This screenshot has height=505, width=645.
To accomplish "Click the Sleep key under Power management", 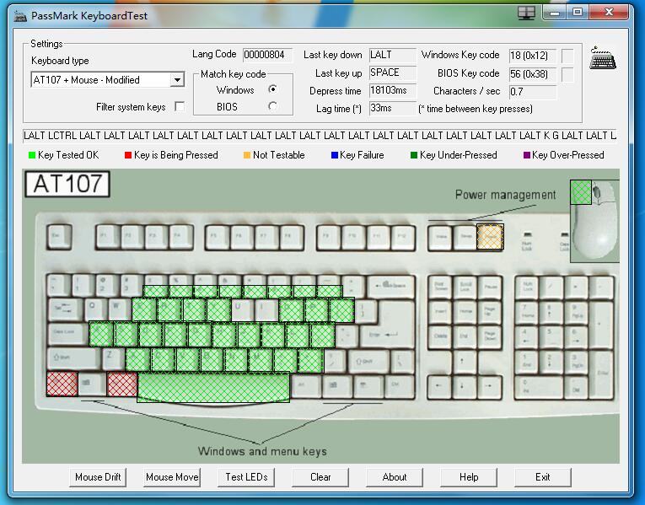I will pyautogui.click(x=465, y=237).
